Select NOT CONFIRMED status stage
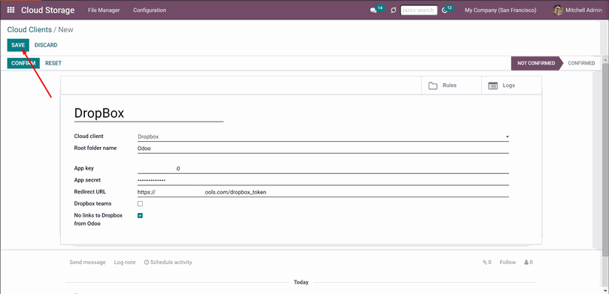This screenshot has width=609, height=294. [x=536, y=63]
